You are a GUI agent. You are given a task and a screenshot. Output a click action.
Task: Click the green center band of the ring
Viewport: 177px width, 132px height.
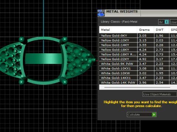click(x=44, y=59)
